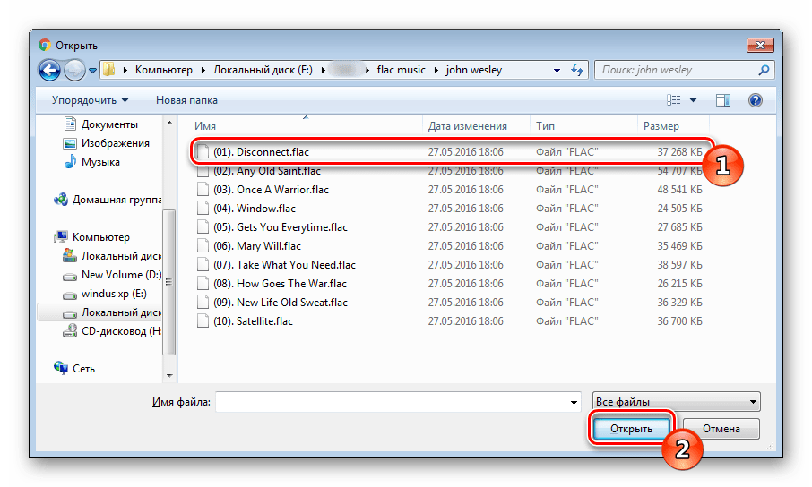Open the recent locations dropdown arrow

coord(92,71)
